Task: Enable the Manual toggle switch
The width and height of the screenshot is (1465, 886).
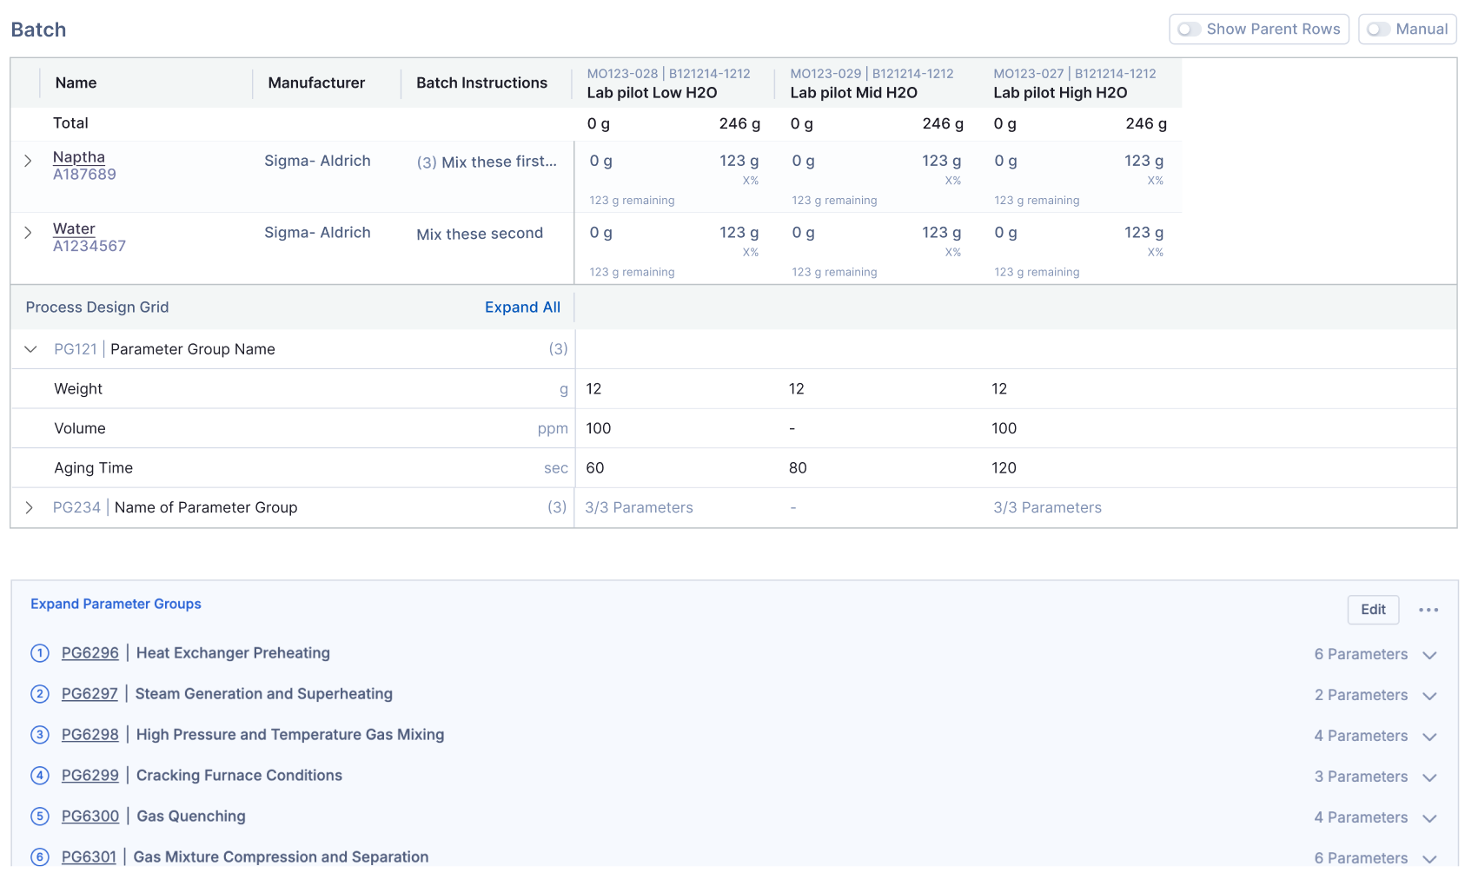Action: 1378,30
